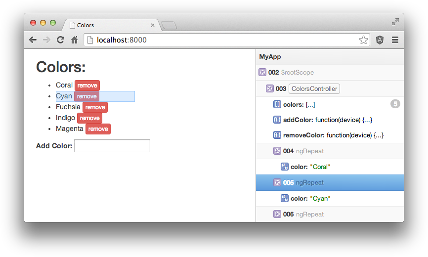Select the 006 ngRepeat scope row

330,214
